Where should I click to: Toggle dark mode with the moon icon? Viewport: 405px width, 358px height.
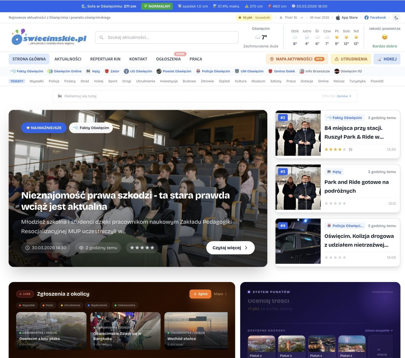pyautogui.click(x=396, y=18)
